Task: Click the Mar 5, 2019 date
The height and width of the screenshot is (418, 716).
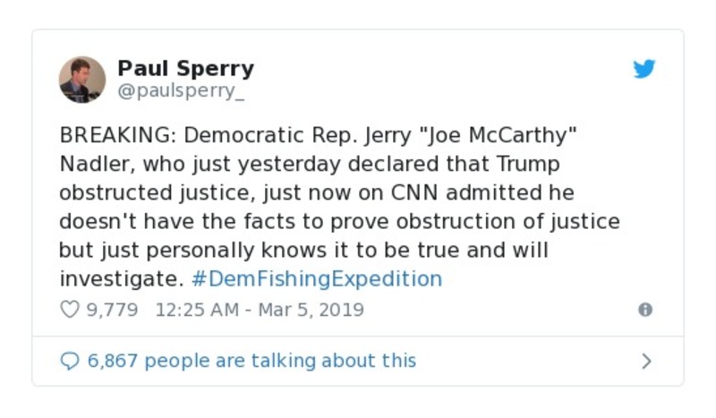Action: (311, 310)
